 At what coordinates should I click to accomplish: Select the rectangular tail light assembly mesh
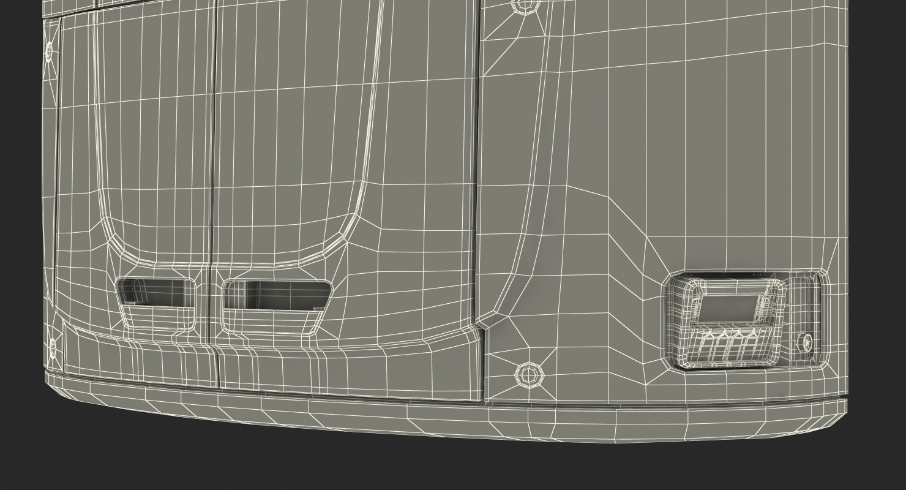(x=746, y=321)
